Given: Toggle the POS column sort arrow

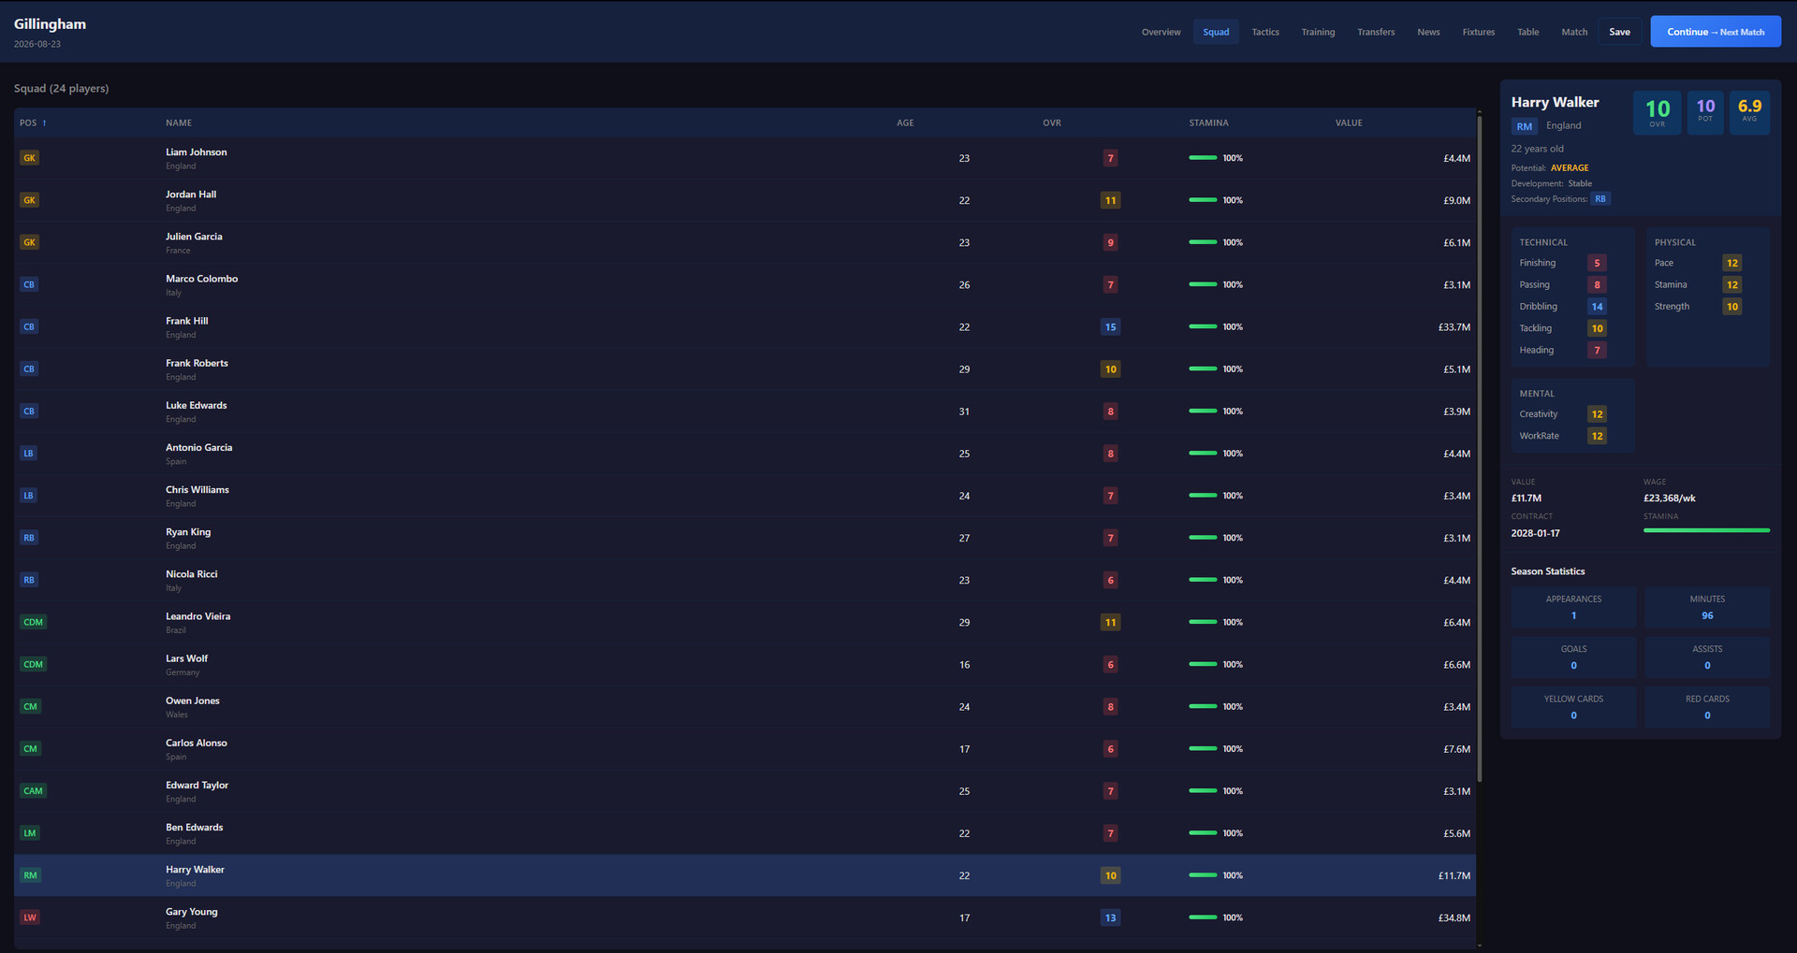Looking at the screenshot, I should pos(42,123).
